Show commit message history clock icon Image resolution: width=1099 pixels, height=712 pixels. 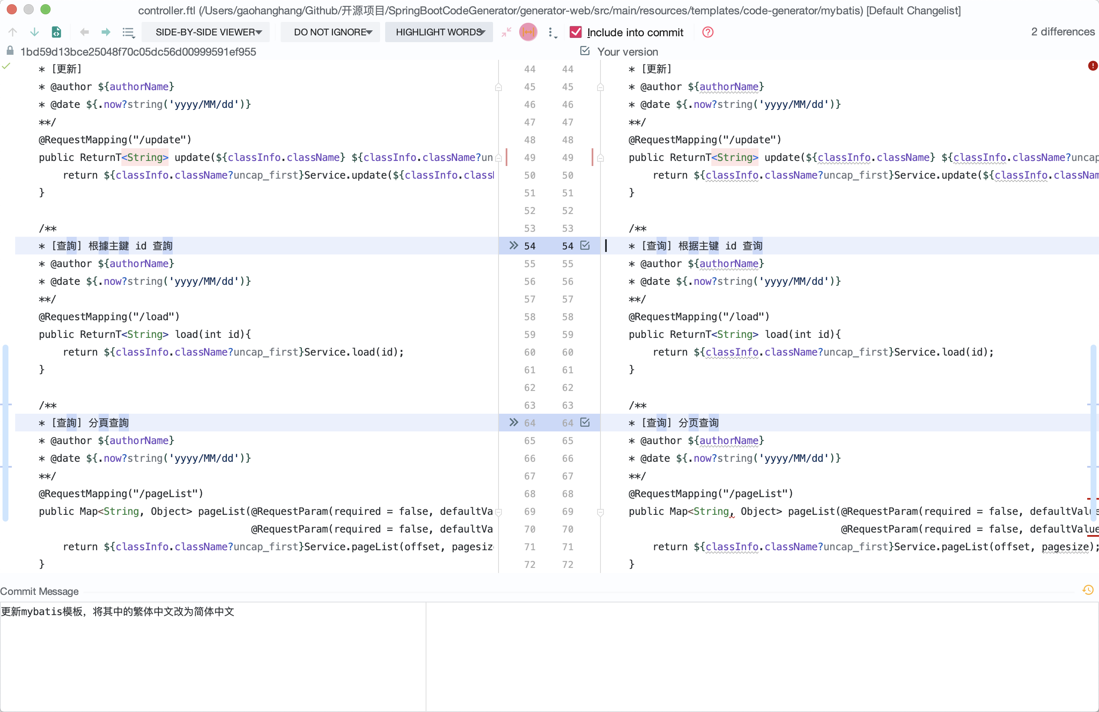(x=1088, y=590)
